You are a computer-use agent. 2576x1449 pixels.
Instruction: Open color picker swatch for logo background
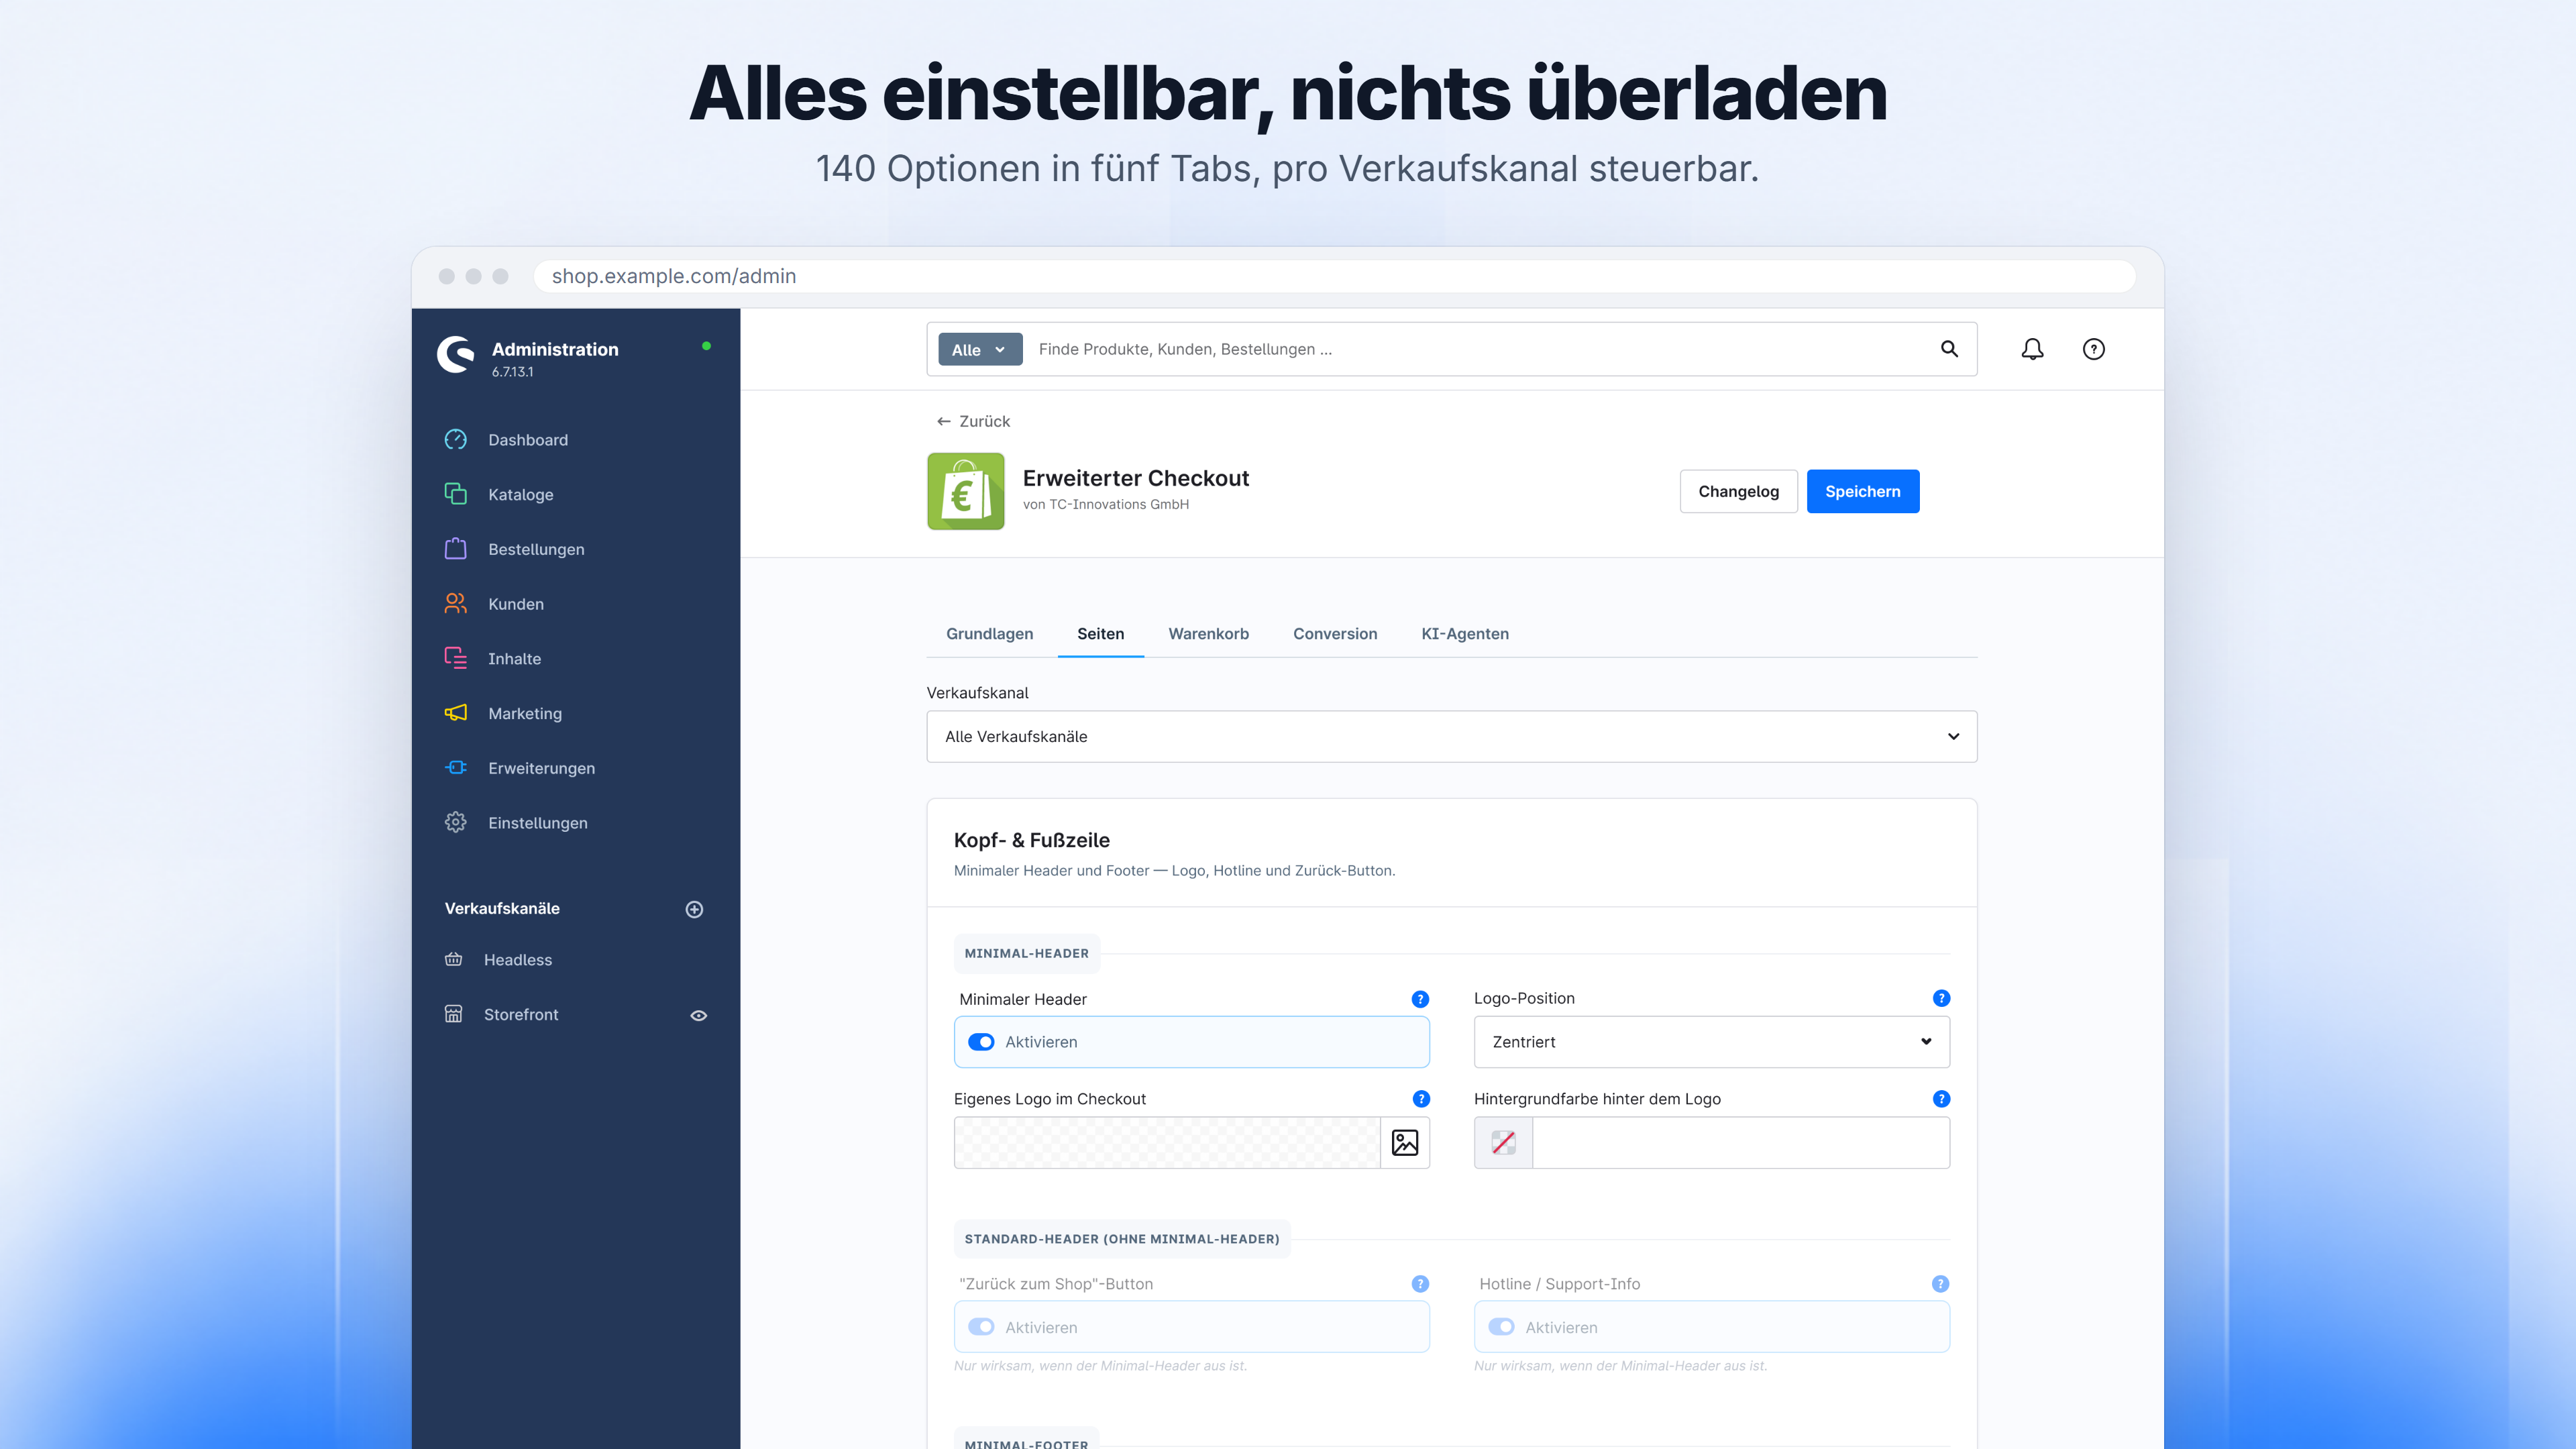pos(1503,1142)
